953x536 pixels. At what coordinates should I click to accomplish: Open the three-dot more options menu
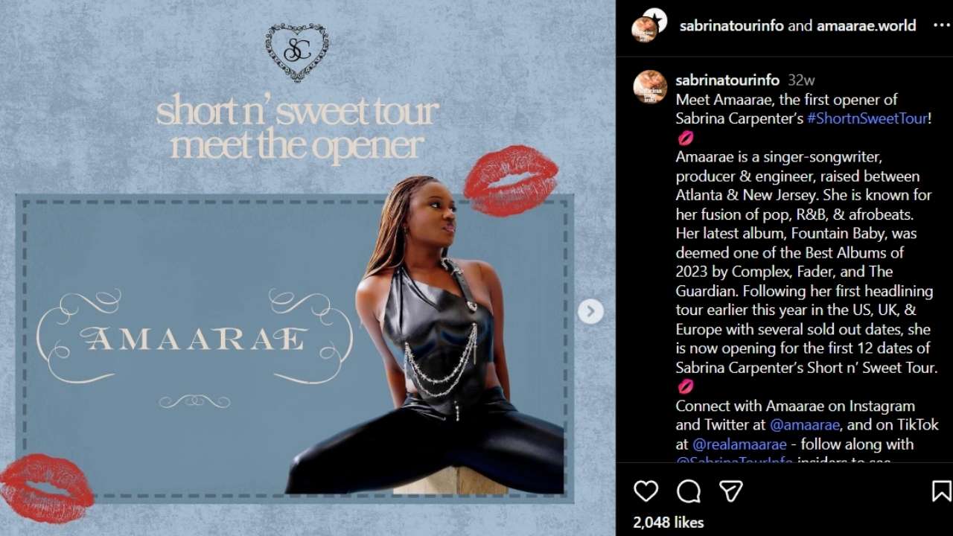(941, 25)
